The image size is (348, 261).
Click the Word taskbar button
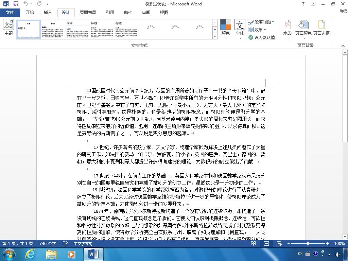pyautogui.click(x=93, y=254)
